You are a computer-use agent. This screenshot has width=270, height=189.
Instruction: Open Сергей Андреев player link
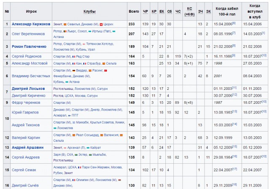[x=26, y=157]
